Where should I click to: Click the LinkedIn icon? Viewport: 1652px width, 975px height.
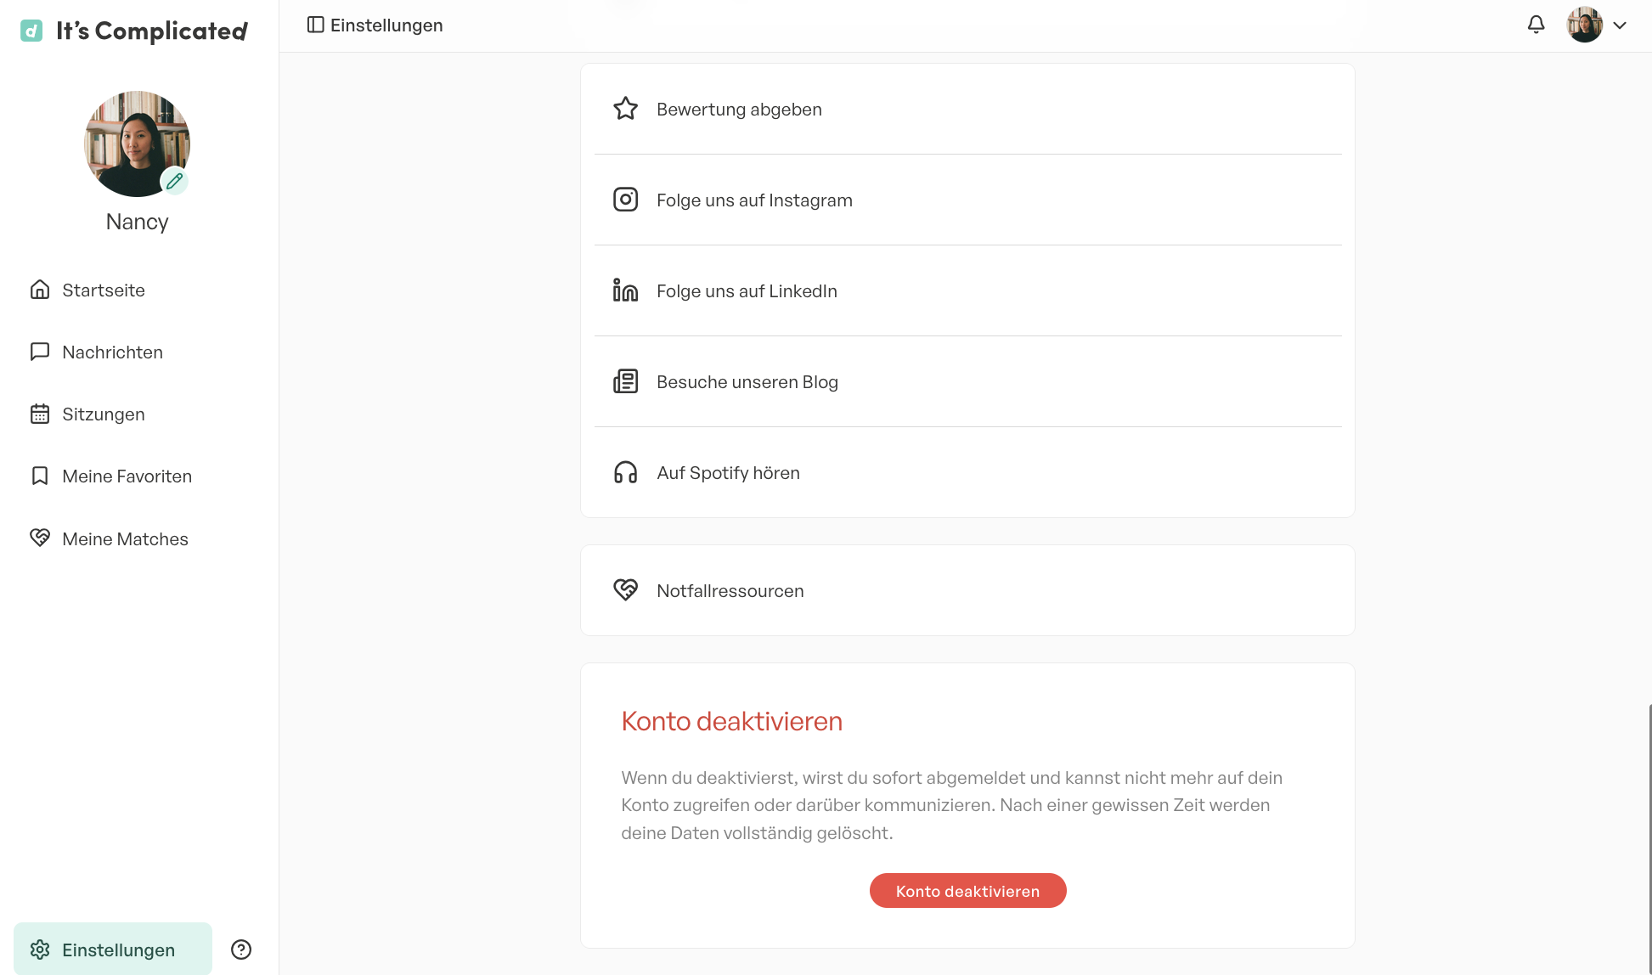coord(625,290)
